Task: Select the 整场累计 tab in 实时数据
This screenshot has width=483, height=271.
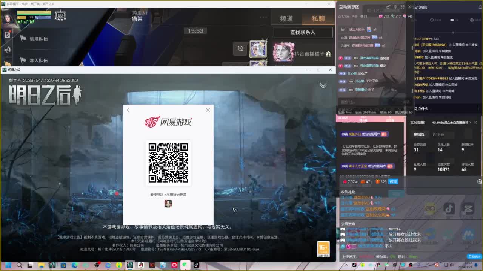Action: (420, 134)
